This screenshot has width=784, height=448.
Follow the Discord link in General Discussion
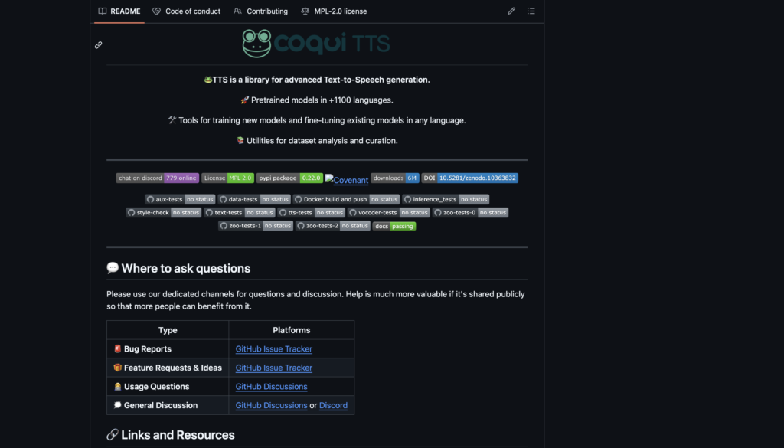333,405
